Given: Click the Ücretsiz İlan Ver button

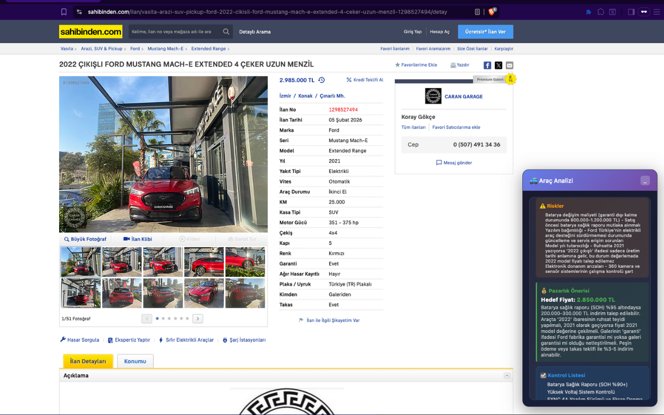Looking at the screenshot, I should pos(486,32).
